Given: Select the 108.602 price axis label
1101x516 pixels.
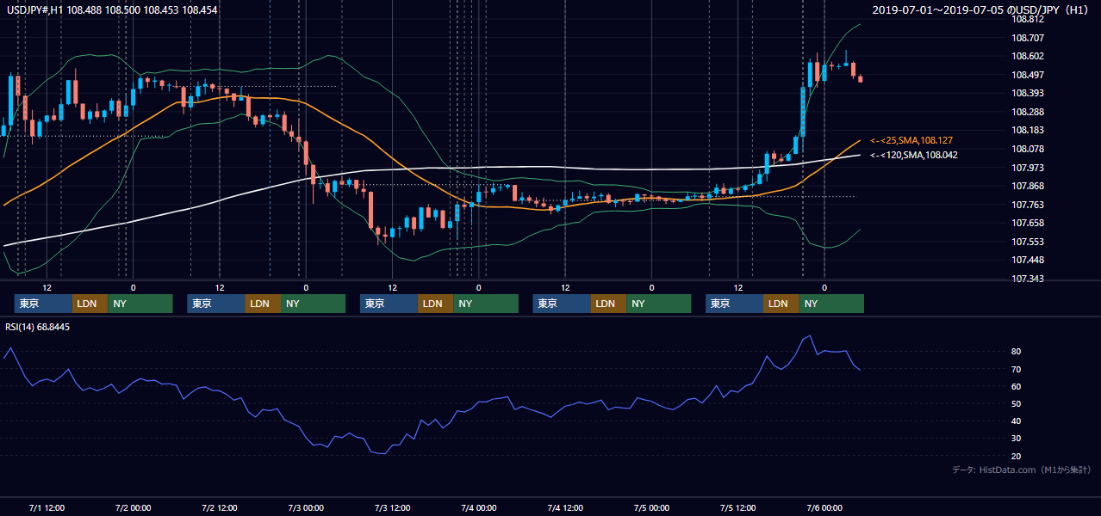Looking at the screenshot, I should point(1028,56).
